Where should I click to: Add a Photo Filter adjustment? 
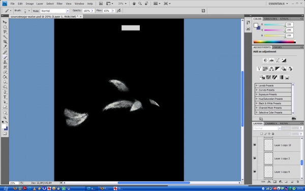pyautogui.click(x=284, y=69)
